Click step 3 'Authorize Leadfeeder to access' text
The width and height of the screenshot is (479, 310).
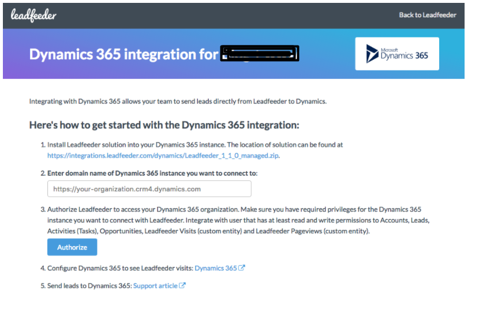[238, 220]
